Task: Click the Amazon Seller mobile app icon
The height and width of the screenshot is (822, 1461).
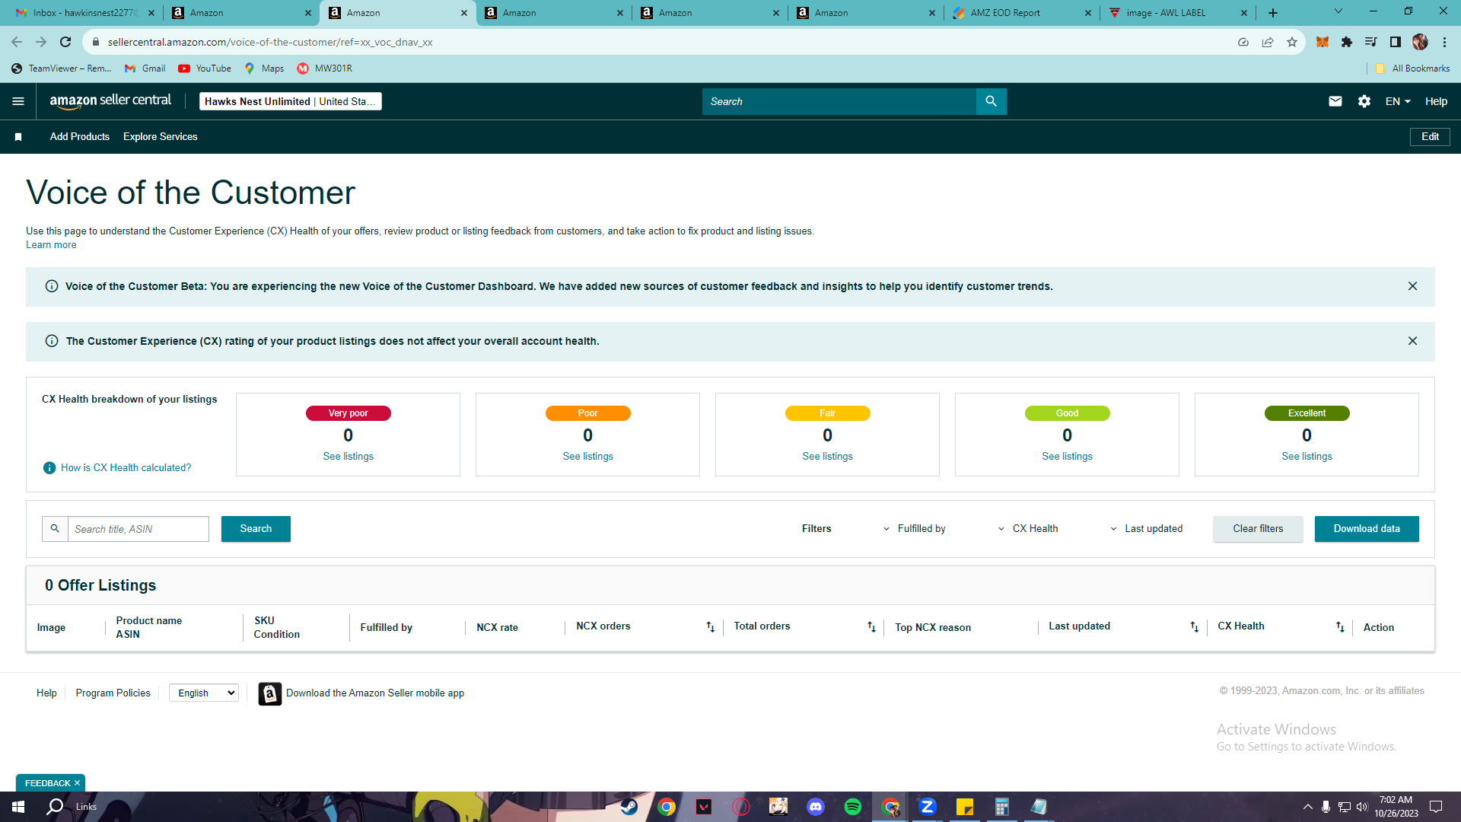Action: click(269, 693)
